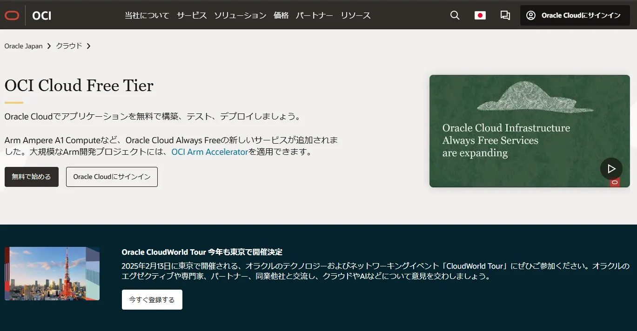This screenshot has height=331, width=637.
Task: Open the OCI Arm Accelerator link
Action: pos(209,152)
